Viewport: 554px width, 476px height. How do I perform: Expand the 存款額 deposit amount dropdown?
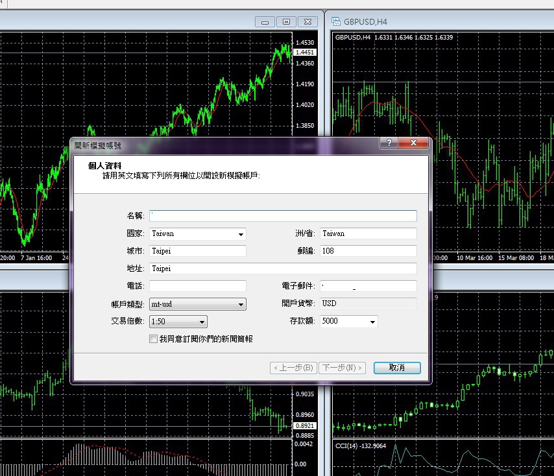(x=372, y=322)
